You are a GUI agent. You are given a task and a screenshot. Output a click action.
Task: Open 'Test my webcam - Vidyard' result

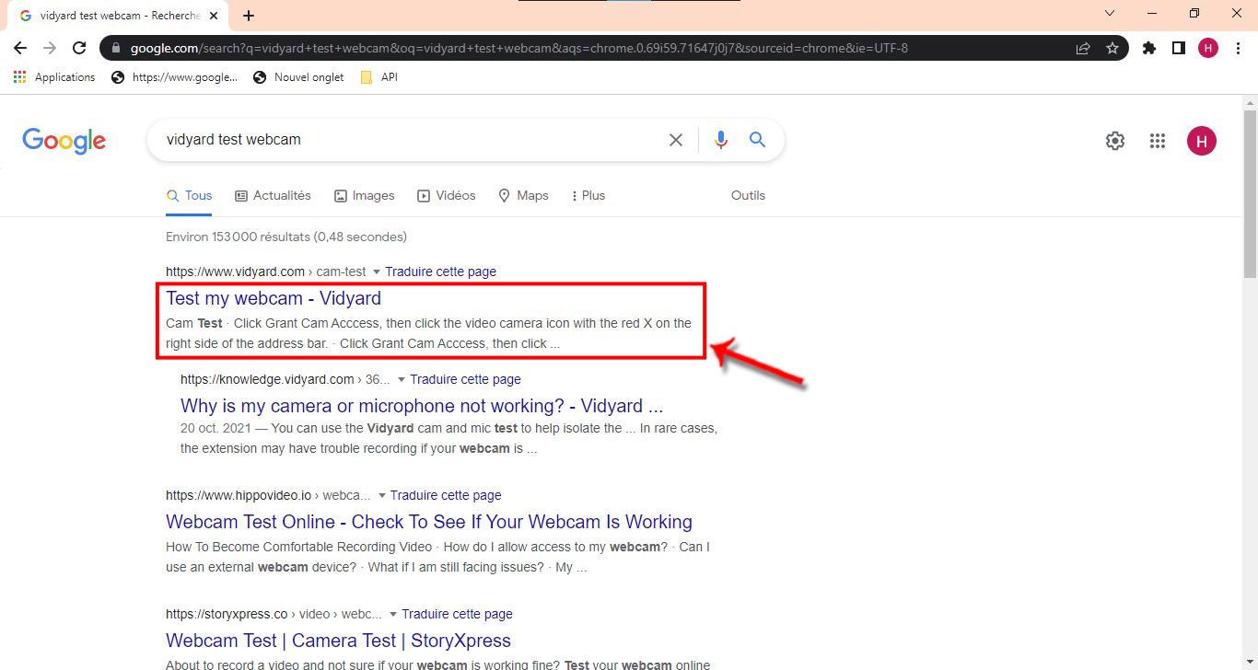coord(274,298)
